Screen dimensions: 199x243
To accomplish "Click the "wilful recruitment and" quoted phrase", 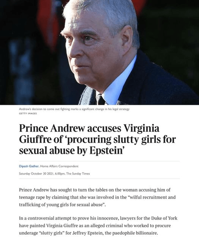I will 152,197.
